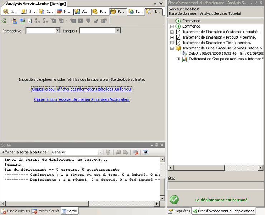Select 'Traitement de Dimension « Time » terminé.' row

click(217, 43)
